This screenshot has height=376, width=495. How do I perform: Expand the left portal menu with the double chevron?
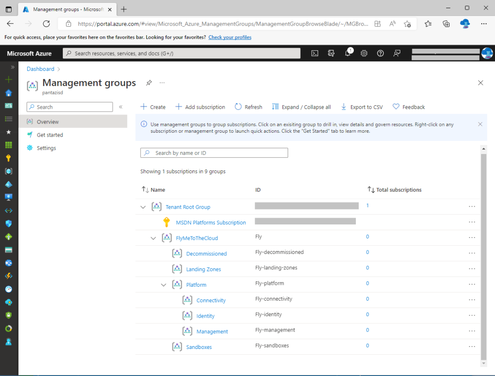point(13,67)
